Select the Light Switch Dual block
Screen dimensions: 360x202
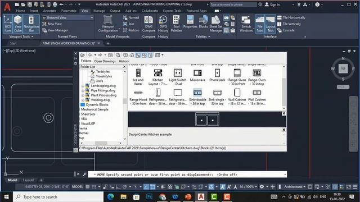[x=178, y=77]
